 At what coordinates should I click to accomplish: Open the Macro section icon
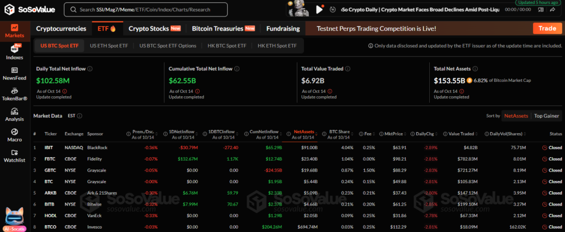click(14, 135)
